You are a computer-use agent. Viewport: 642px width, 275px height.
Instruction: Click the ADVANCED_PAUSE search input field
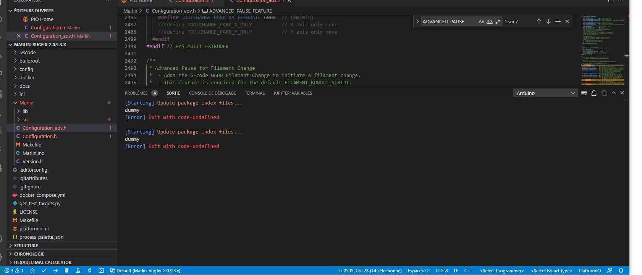click(447, 22)
